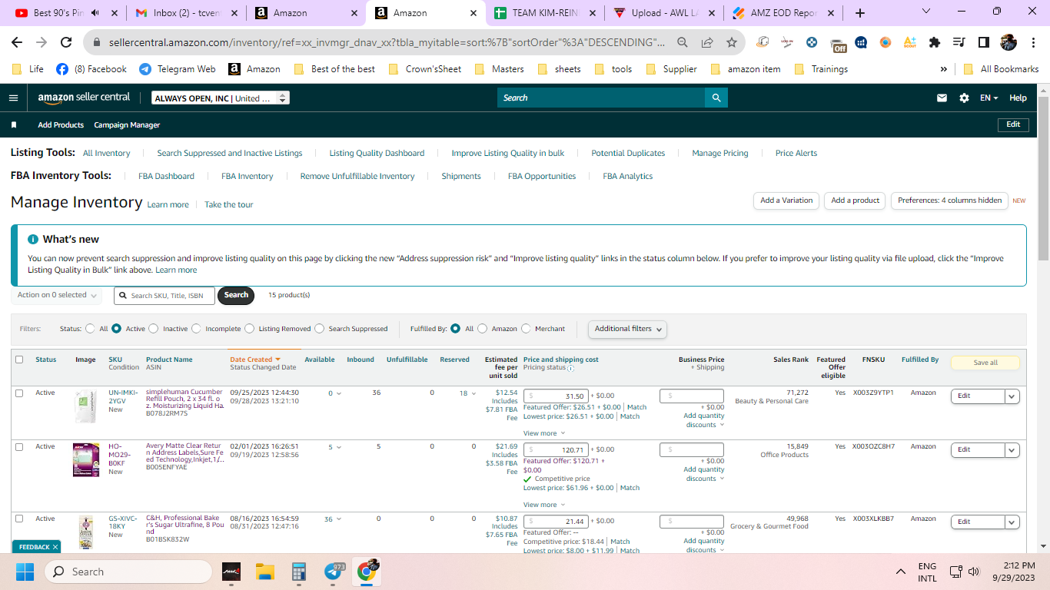Open the Action on 0 selected dropdown

[x=57, y=295]
